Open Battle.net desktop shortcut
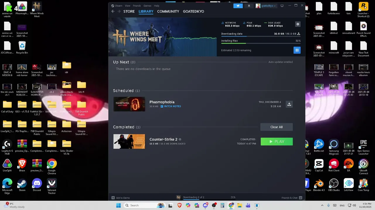 319,146
